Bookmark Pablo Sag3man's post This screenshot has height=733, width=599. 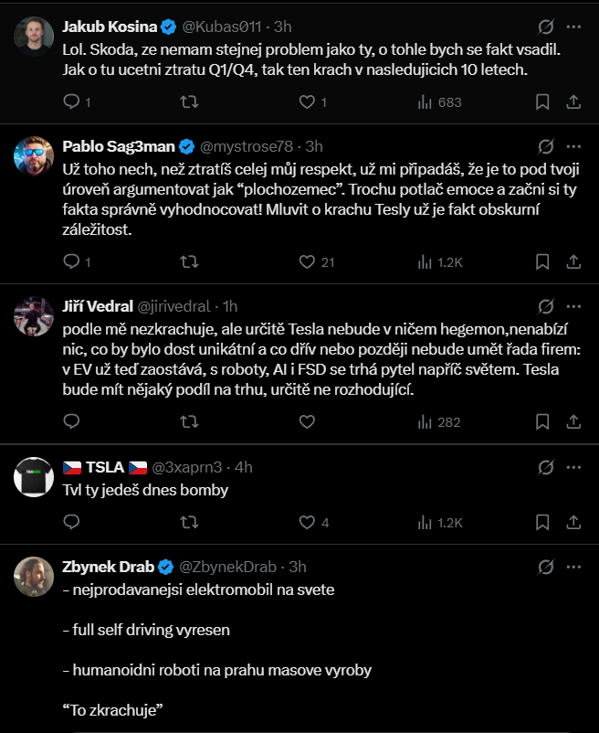click(x=542, y=262)
